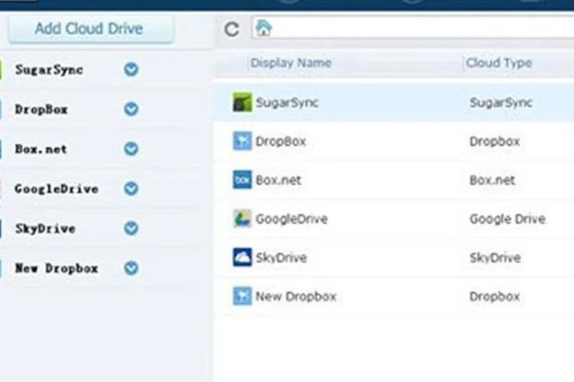Click the New Dropbox row icon
Screen dimensions: 574x382
point(243,296)
